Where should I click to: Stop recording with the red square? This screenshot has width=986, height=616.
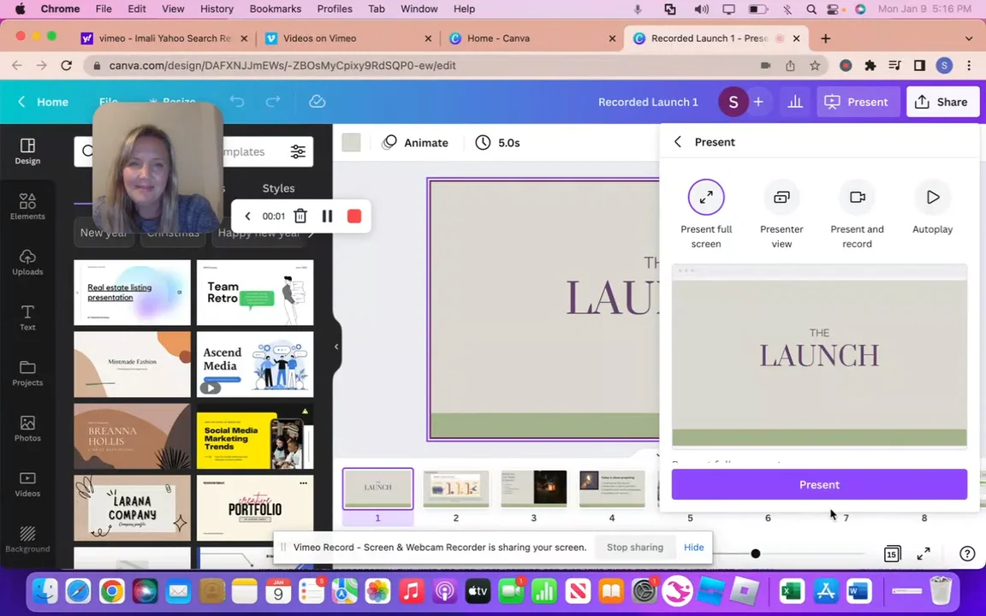[354, 216]
